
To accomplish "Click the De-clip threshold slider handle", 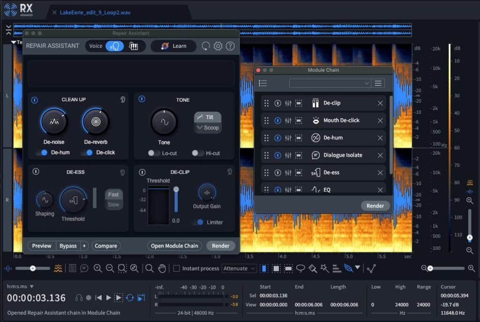I will tap(176, 189).
